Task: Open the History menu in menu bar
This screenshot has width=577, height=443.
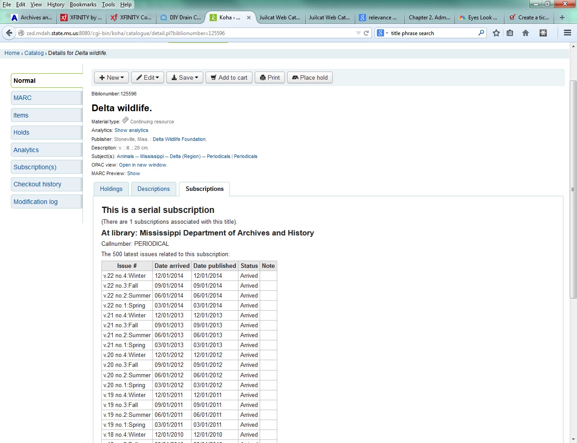Action: (55, 5)
